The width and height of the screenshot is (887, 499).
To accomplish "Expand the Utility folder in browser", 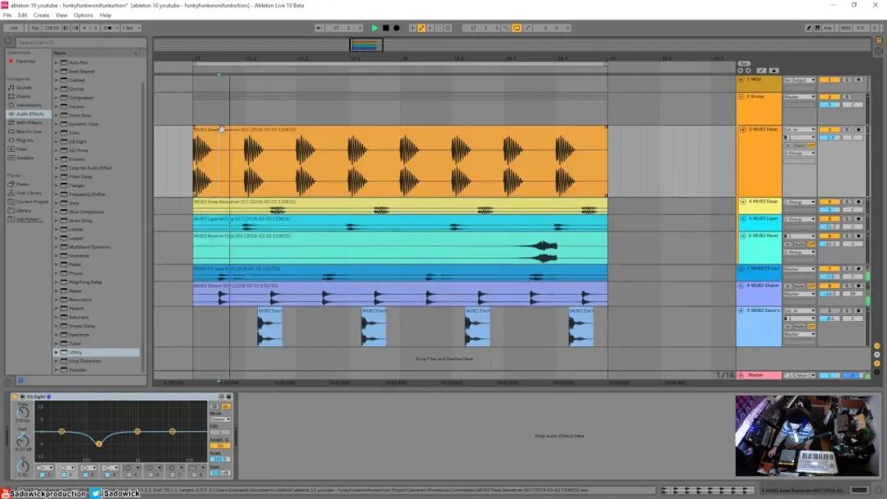I will (56, 352).
